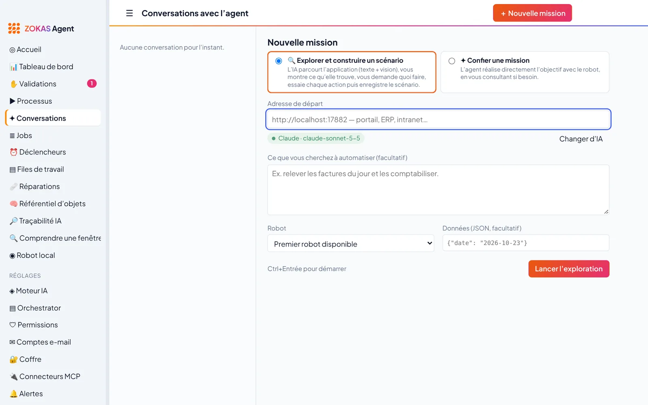
Task: Click the Données JSON input field
Action: (526, 243)
